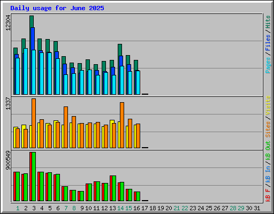
Task: Click the 'Daily usage for June 2025' title
Action: coord(57,8)
